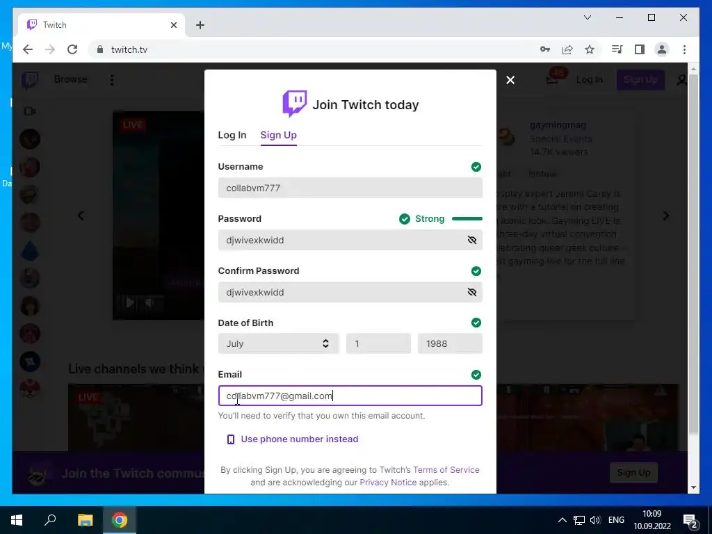Click the page vertical scrollbar
This screenshot has width=712, height=534.
point(693,254)
